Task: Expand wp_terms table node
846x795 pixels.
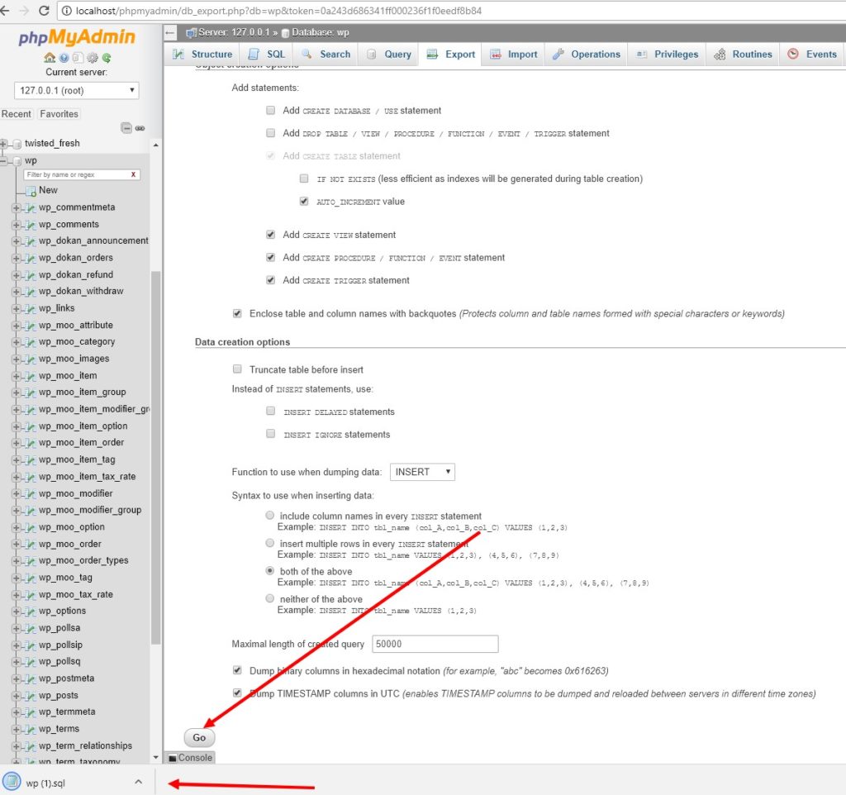Action: (17, 729)
